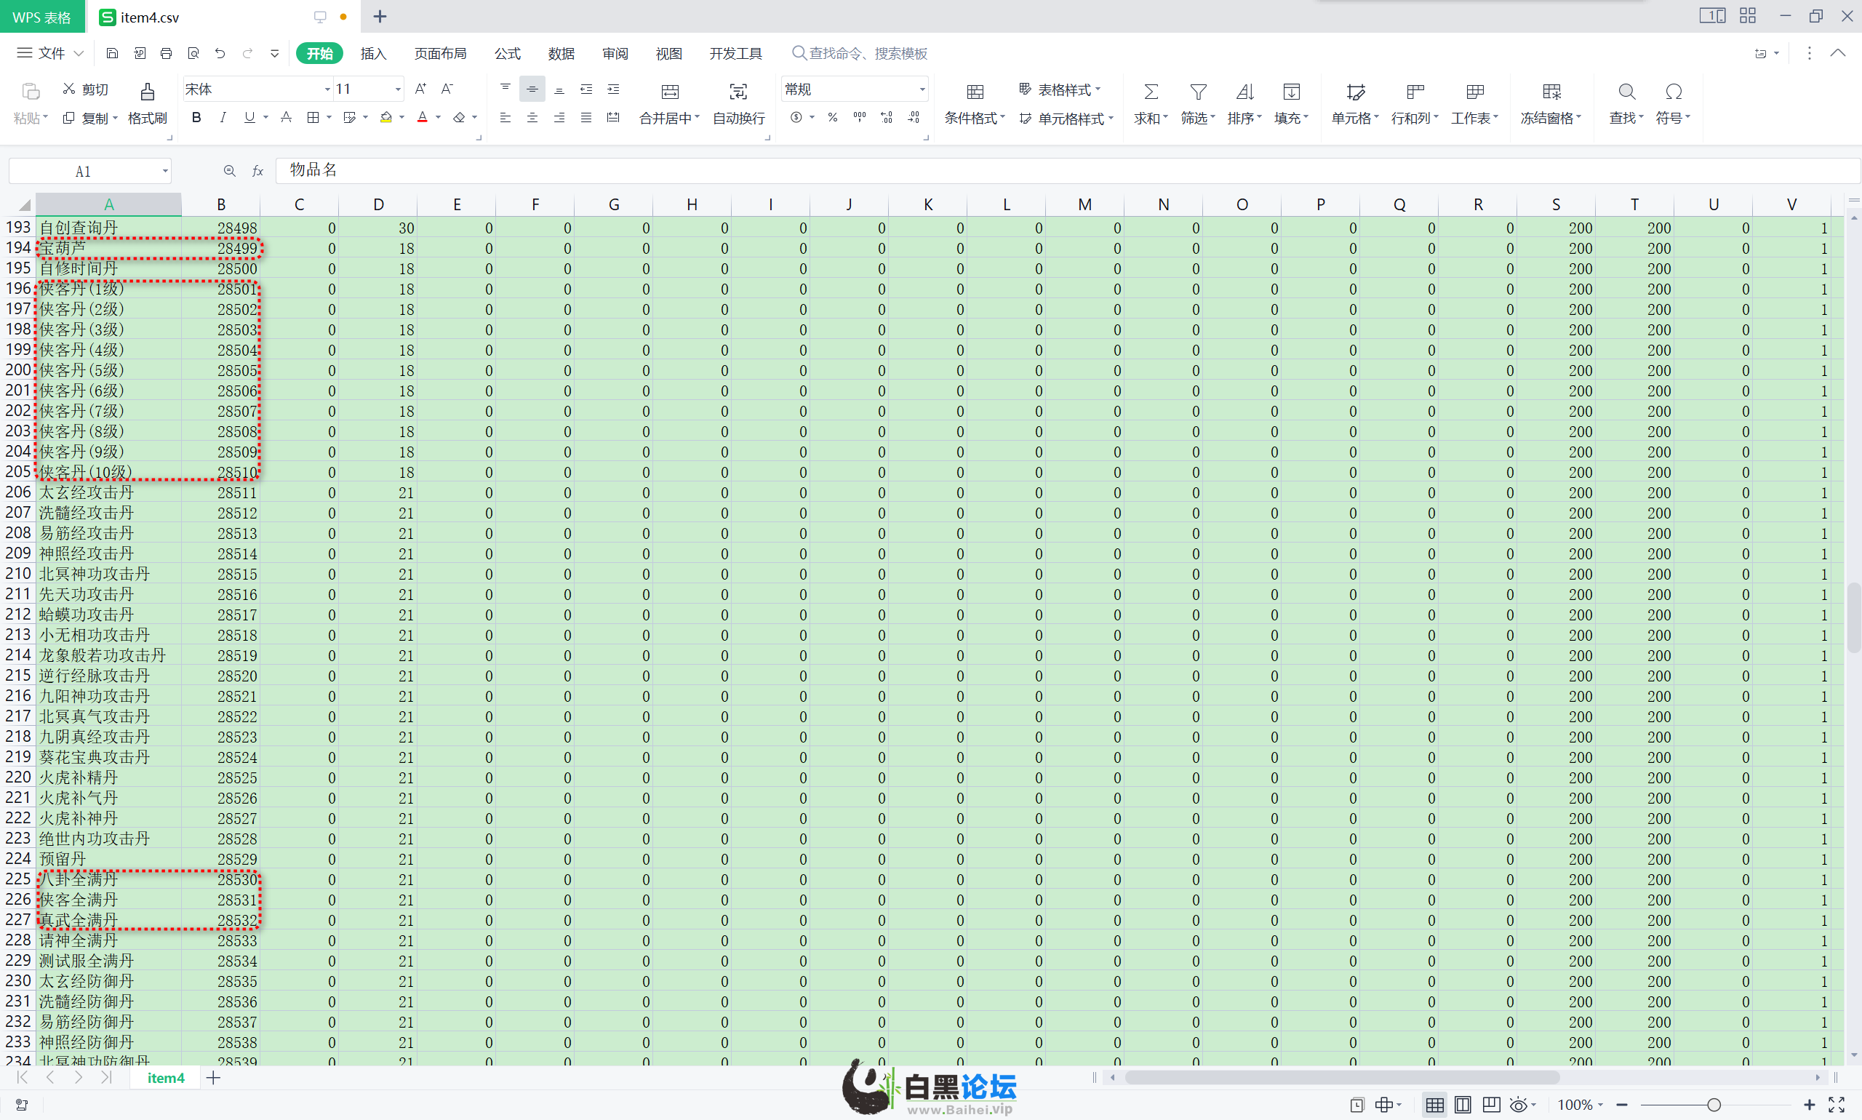Expand the Name Box dropdown
This screenshot has width=1862, height=1120.
click(164, 172)
